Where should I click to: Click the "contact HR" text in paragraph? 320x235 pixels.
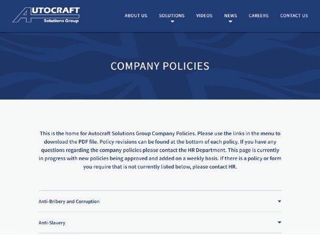click(222, 167)
